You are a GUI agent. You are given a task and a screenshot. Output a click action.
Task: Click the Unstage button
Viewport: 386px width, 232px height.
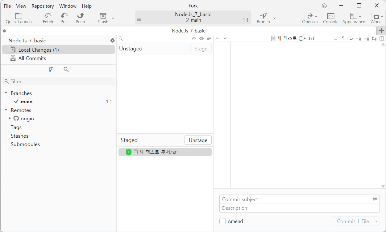pyautogui.click(x=198, y=140)
